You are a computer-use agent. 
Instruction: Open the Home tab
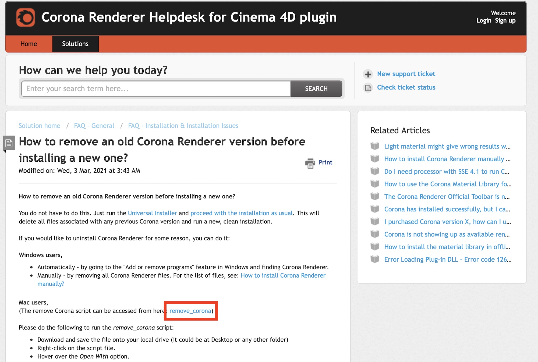[29, 44]
